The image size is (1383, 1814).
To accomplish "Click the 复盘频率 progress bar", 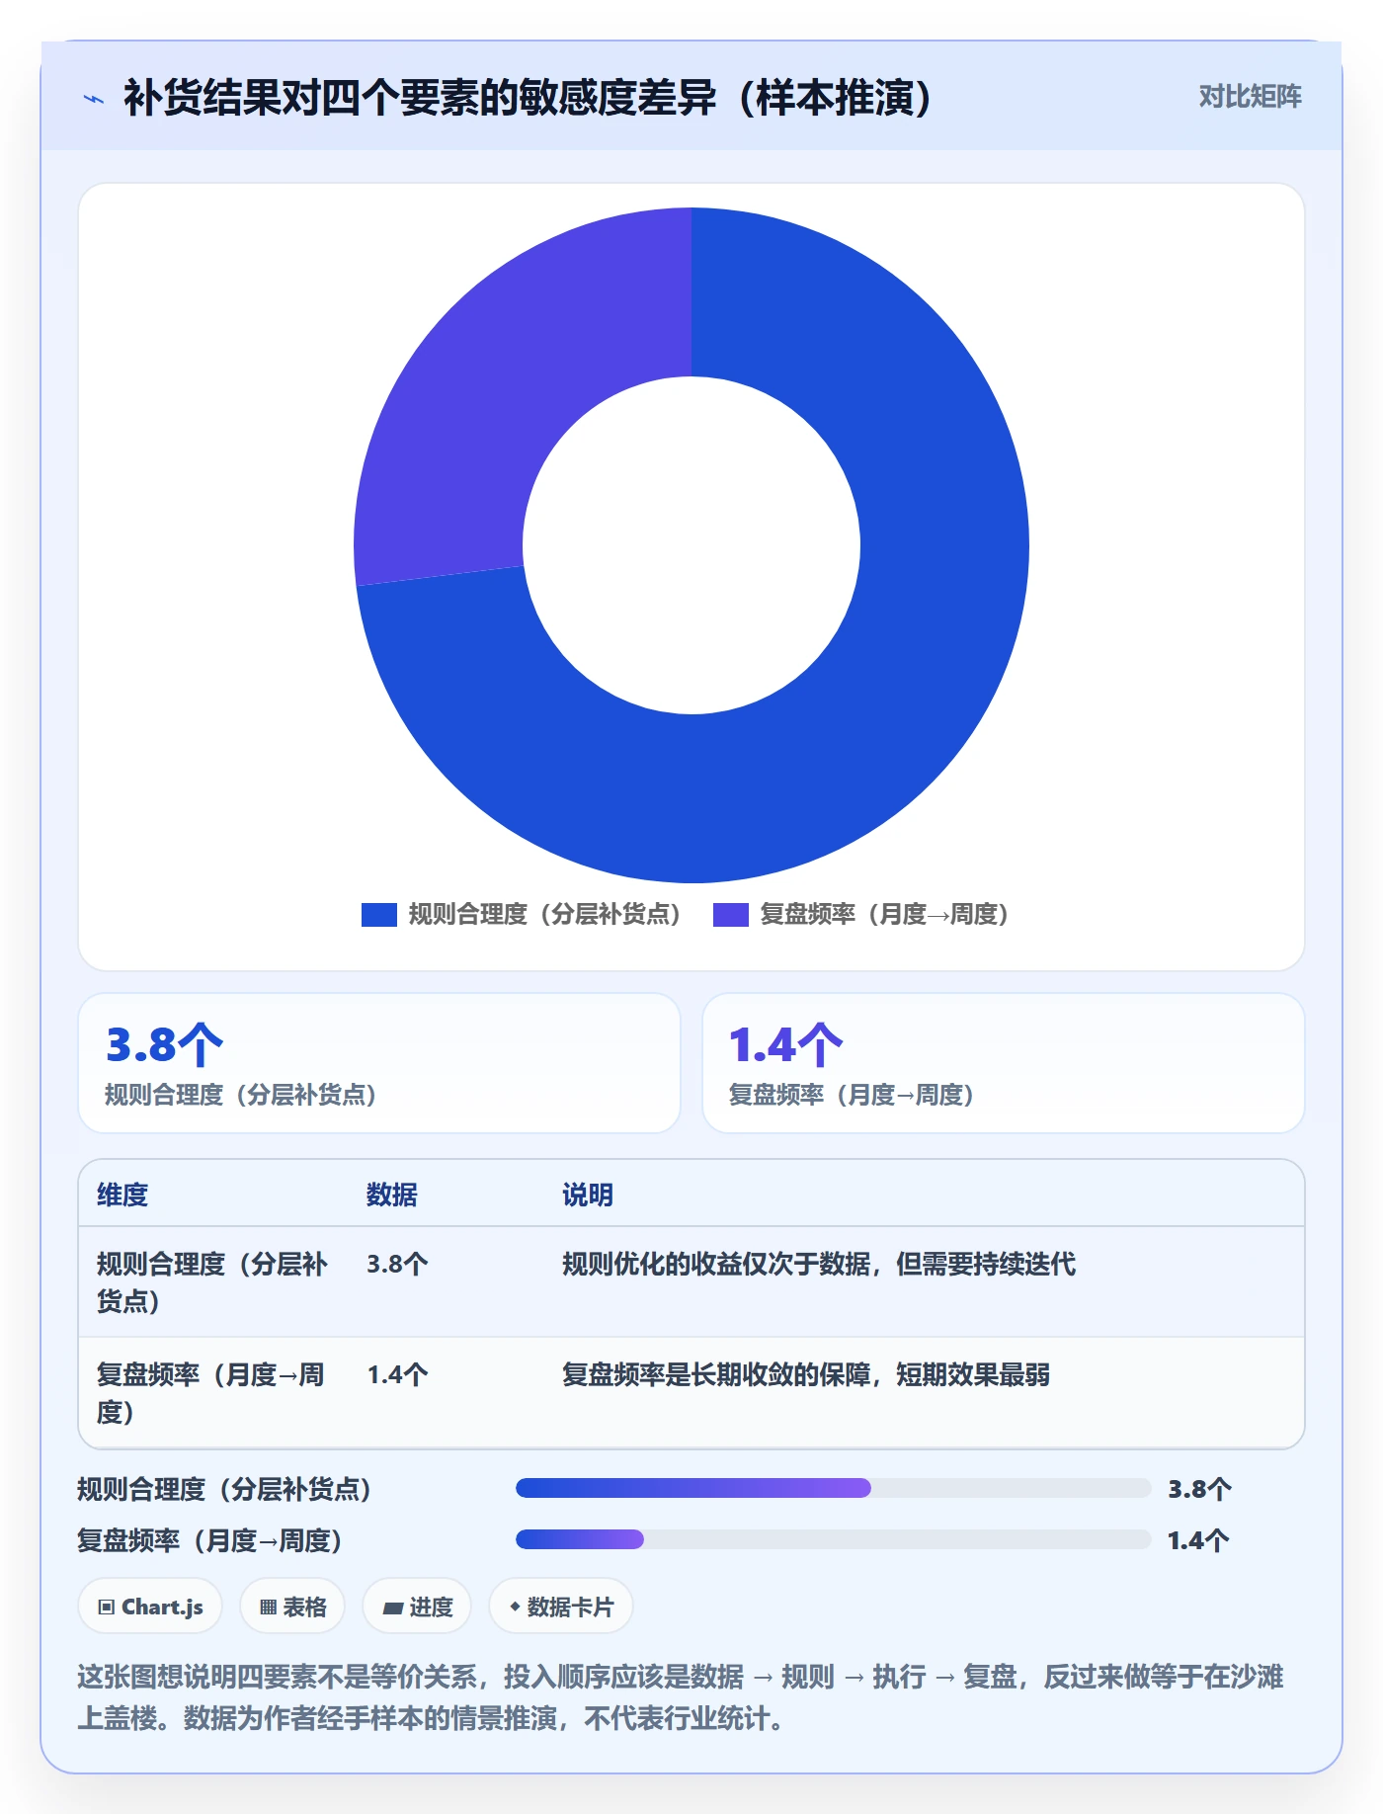I will coord(834,1539).
